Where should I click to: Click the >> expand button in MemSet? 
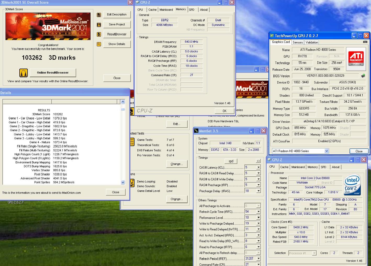[x=258, y=161]
